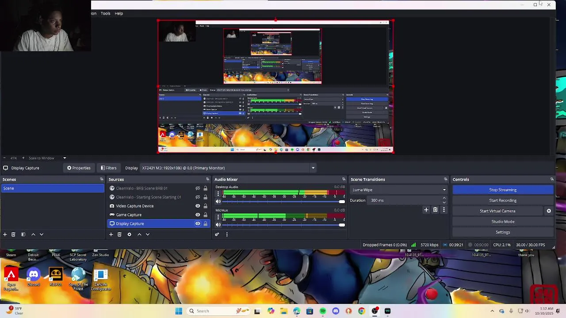The image size is (566, 318).
Task: Hide the Display Capture source
Action: click(198, 223)
